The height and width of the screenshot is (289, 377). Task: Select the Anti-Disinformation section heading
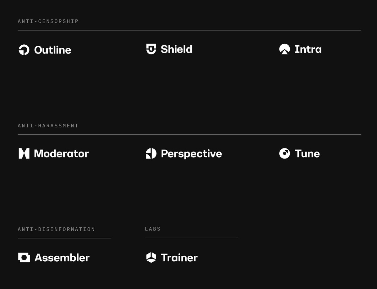[56, 230]
